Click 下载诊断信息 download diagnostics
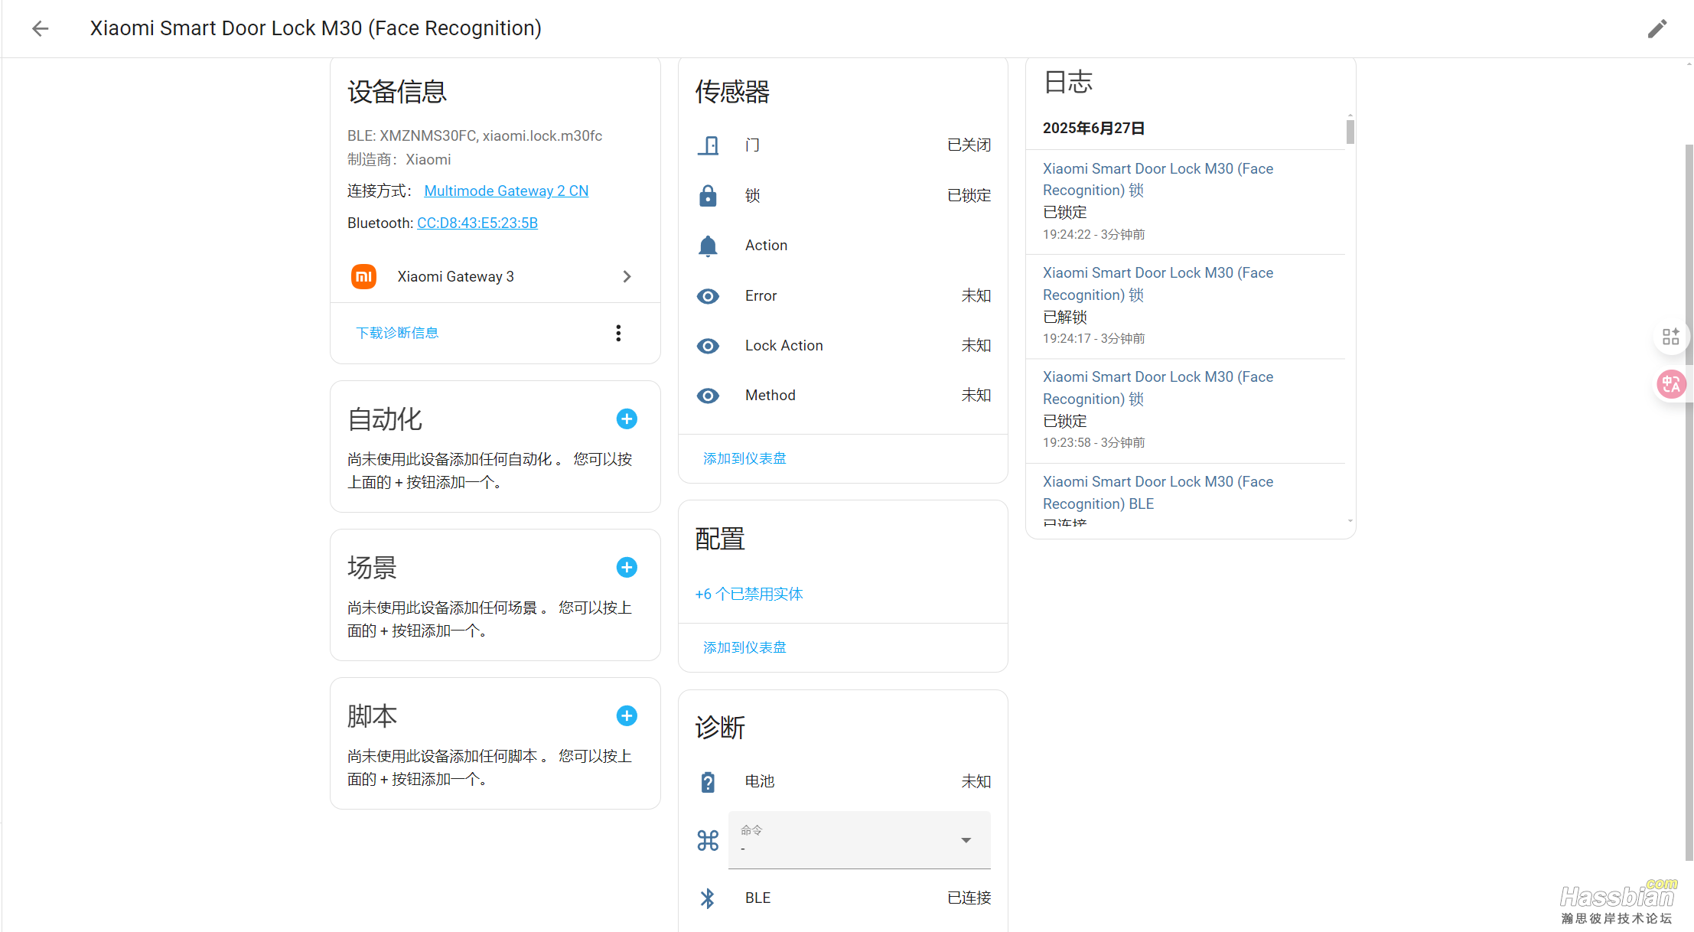1694x932 pixels. pyautogui.click(x=397, y=333)
